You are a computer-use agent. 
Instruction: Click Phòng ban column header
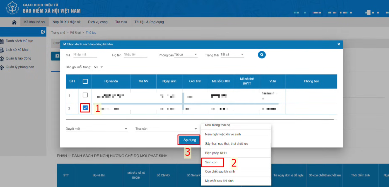[x=311, y=81]
